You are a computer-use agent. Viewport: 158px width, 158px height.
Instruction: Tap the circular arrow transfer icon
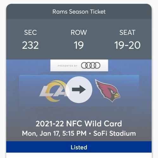[x=79, y=90]
